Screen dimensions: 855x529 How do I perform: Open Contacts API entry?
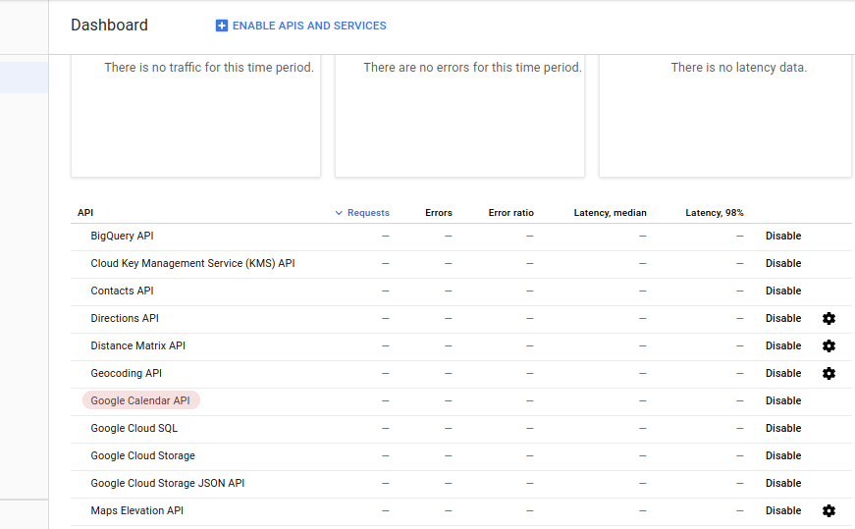122,291
